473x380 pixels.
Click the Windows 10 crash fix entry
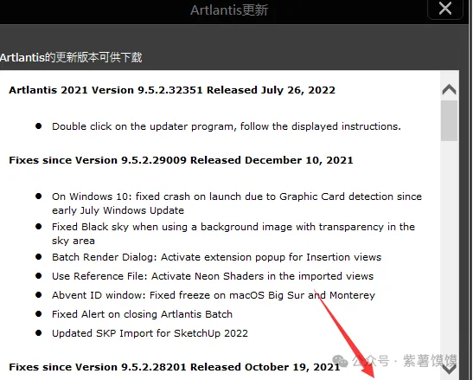coord(237,203)
